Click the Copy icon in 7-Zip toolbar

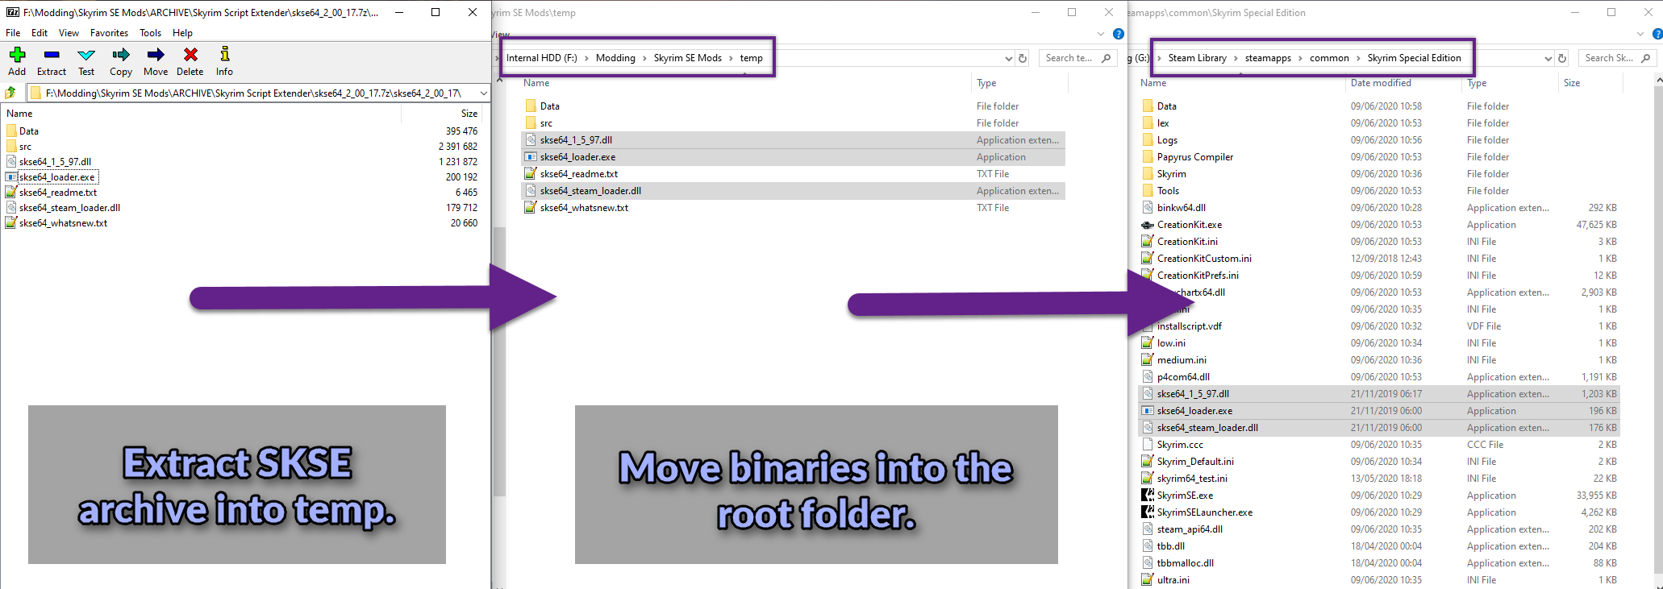pos(121,55)
